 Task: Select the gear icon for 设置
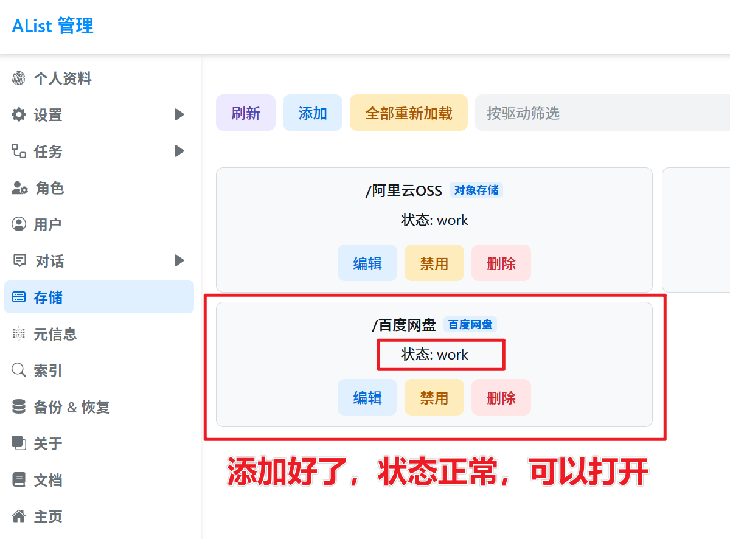[x=18, y=114]
